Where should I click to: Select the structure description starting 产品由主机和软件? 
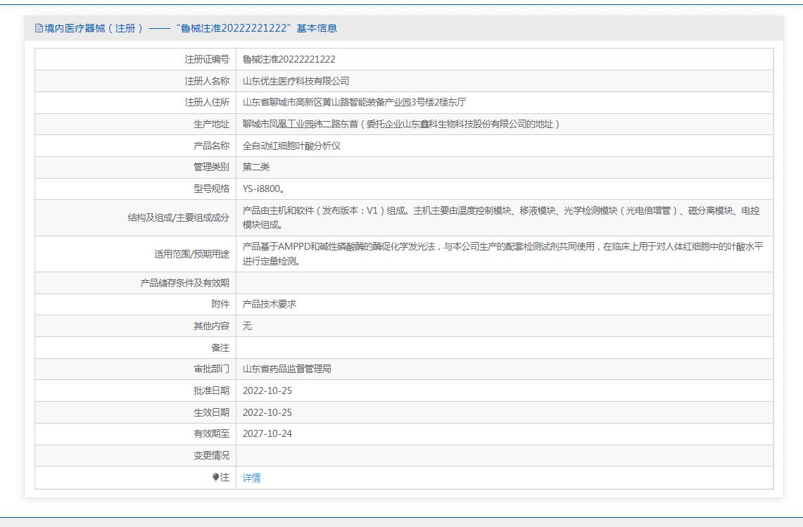(x=501, y=217)
